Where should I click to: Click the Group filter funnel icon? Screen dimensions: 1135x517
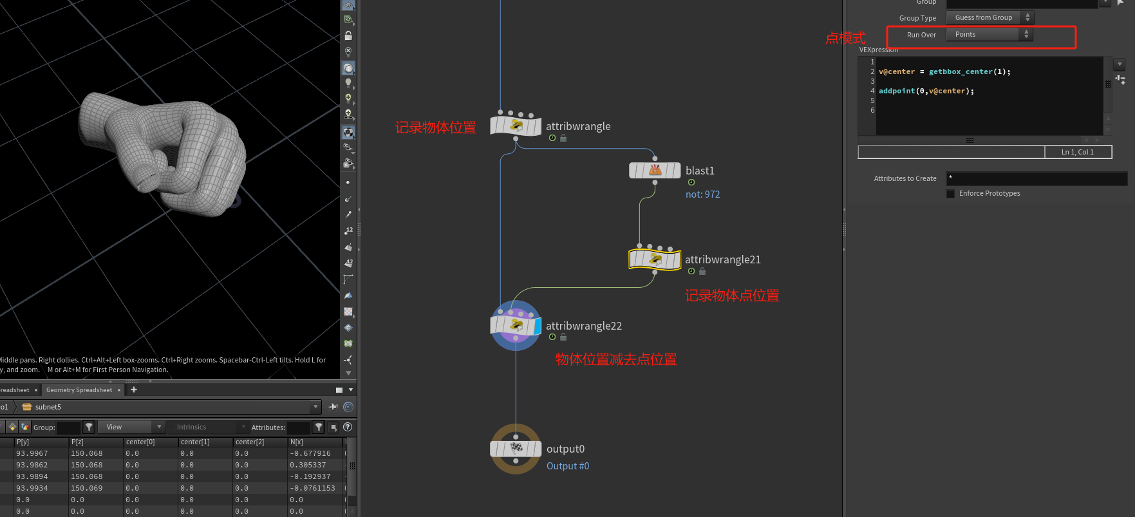pyautogui.click(x=89, y=427)
